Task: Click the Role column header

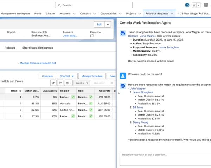Action: pos(85,91)
